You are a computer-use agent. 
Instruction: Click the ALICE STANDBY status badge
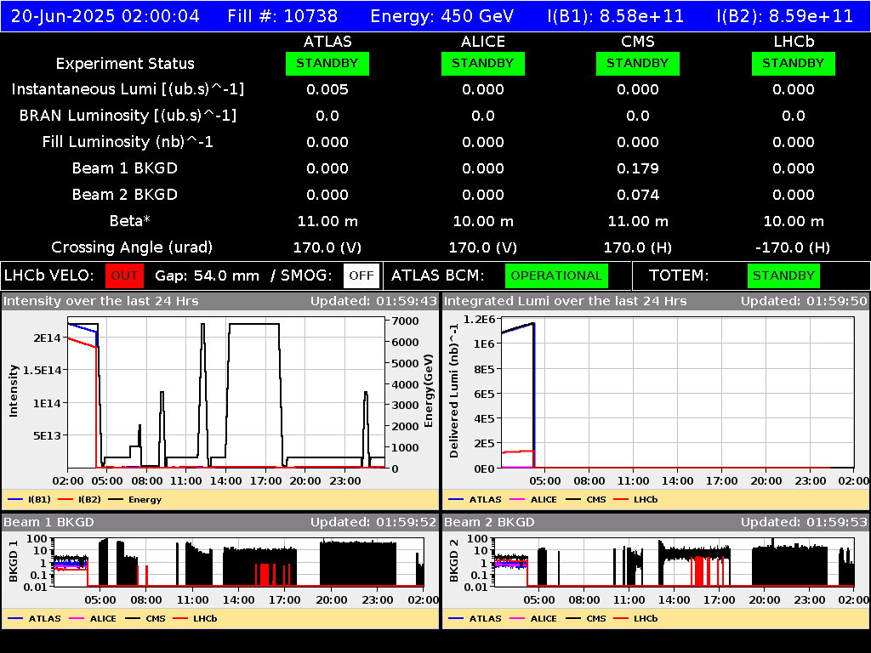[x=483, y=64]
